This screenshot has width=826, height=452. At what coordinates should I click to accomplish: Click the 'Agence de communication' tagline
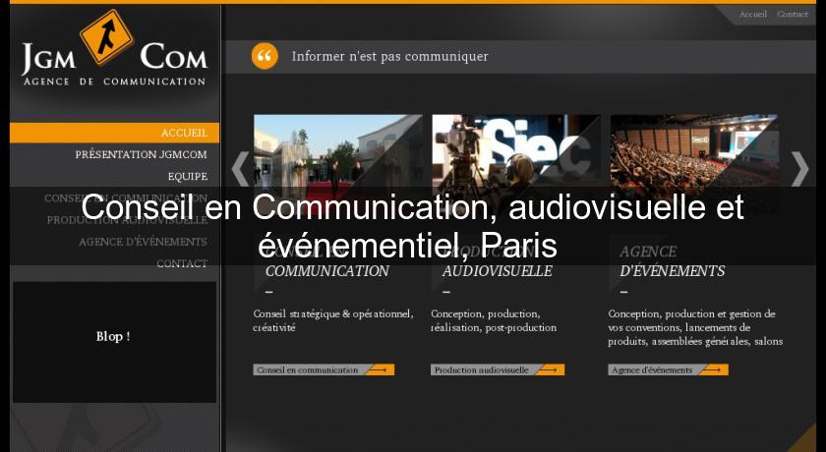(x=114, y=82)
